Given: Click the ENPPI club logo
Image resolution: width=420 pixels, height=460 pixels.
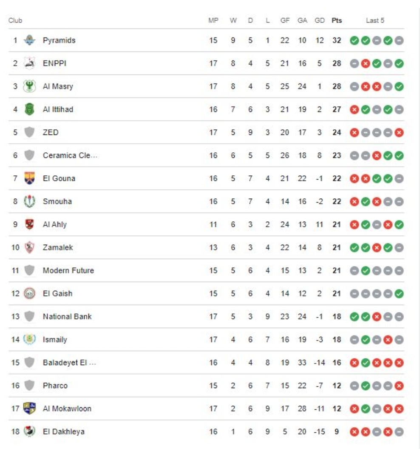Looking at the screenshot, I should pos(29,63).
